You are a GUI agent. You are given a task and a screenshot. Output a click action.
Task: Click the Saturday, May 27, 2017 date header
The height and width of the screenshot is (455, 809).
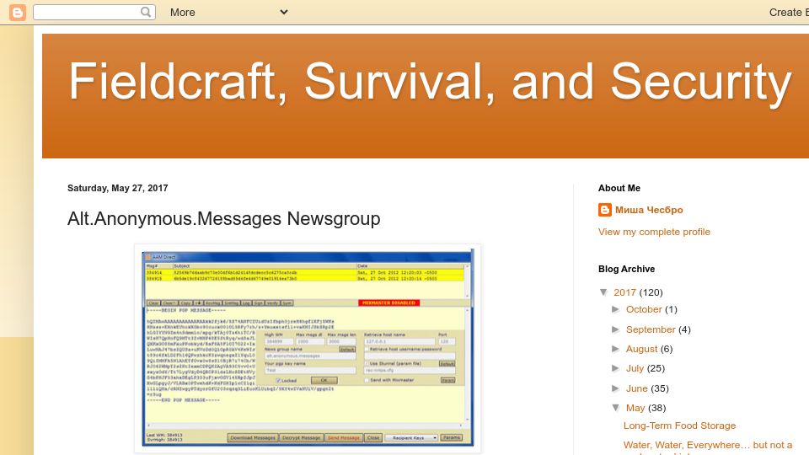click(118, 188)
